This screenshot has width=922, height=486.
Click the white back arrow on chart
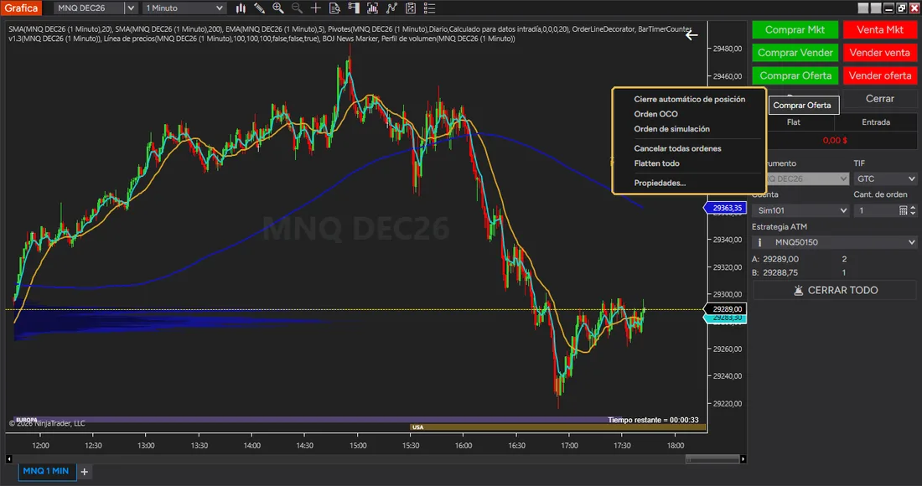click(x=691, y=35)
